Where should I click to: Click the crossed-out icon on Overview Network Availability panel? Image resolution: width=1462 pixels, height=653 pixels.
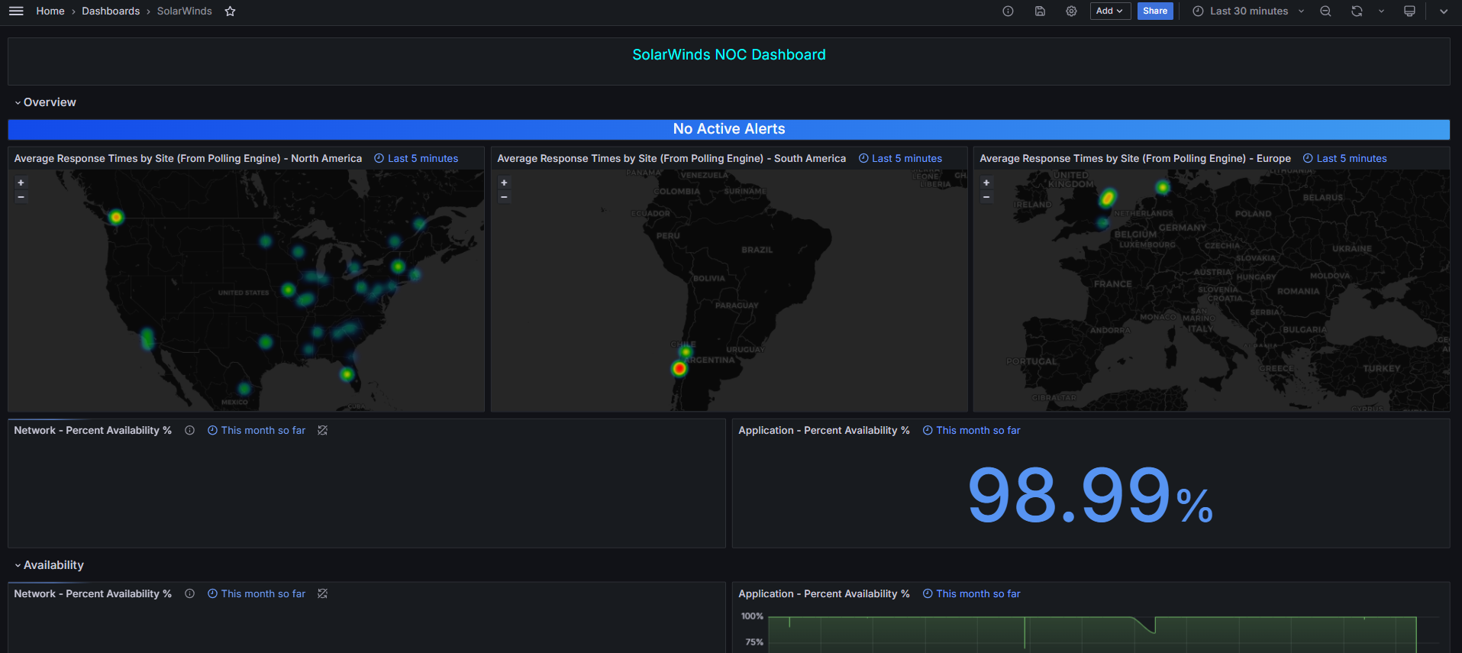point(323,431)
